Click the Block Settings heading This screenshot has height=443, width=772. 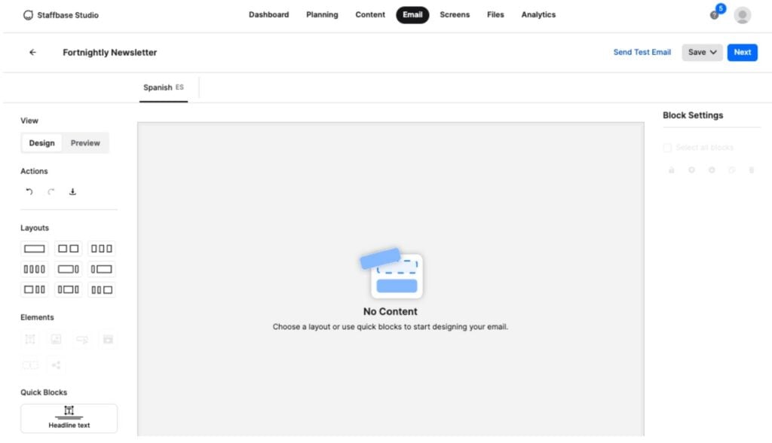pos(693,115)
